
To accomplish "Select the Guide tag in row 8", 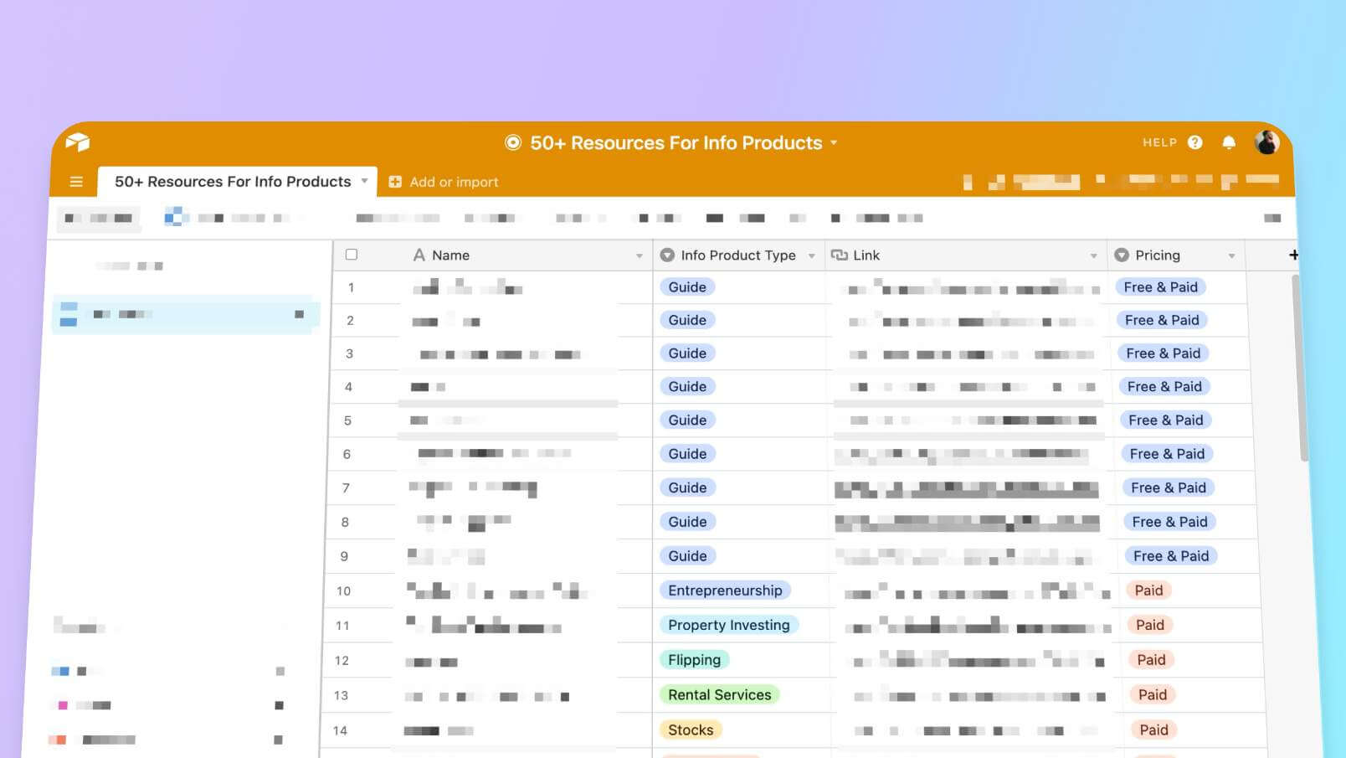I will (687, 522).
